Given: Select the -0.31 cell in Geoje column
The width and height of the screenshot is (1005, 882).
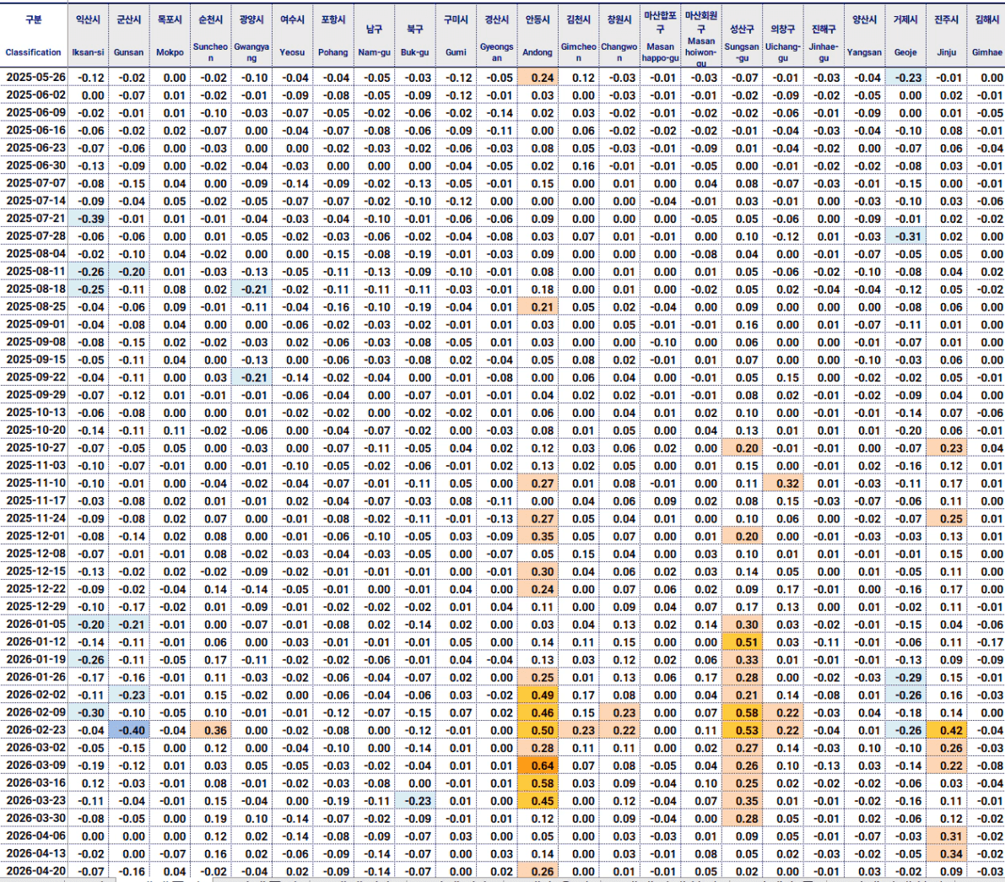Looking at the screenshot, I should [x=905, y=236].
